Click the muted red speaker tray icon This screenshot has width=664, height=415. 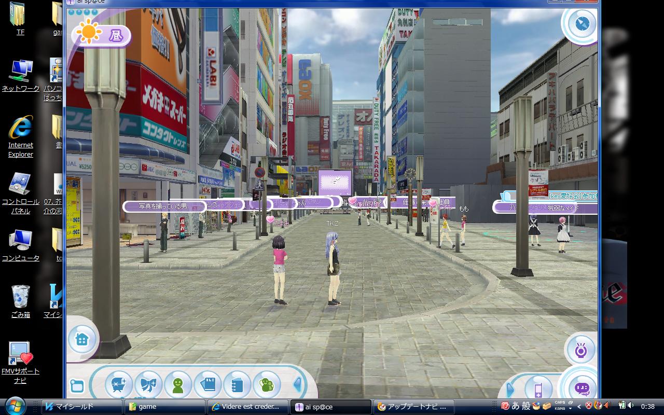pyautogui.click(x=606, y=406)
